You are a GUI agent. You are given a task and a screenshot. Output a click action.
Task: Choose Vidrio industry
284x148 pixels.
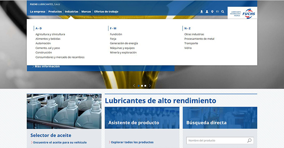pyautogui.click(x=188, y=48)
